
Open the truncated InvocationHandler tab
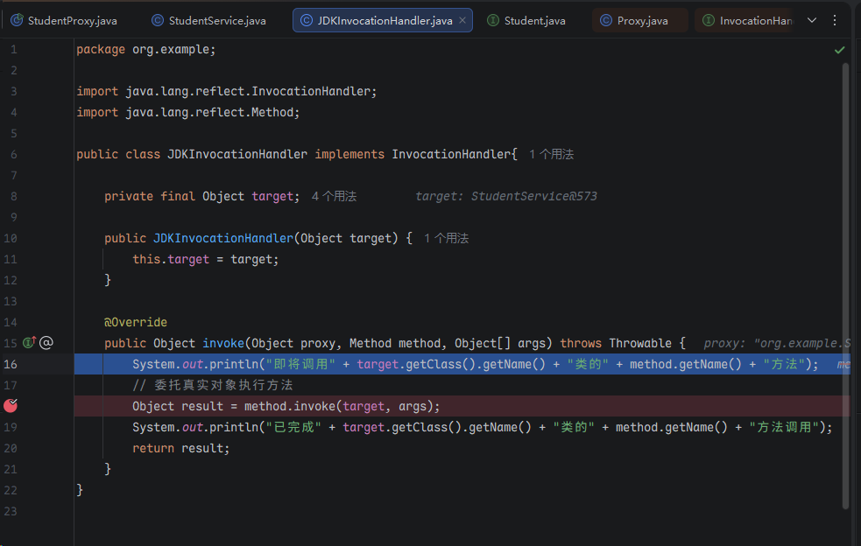pyautogui.click(x=753, y=20)
